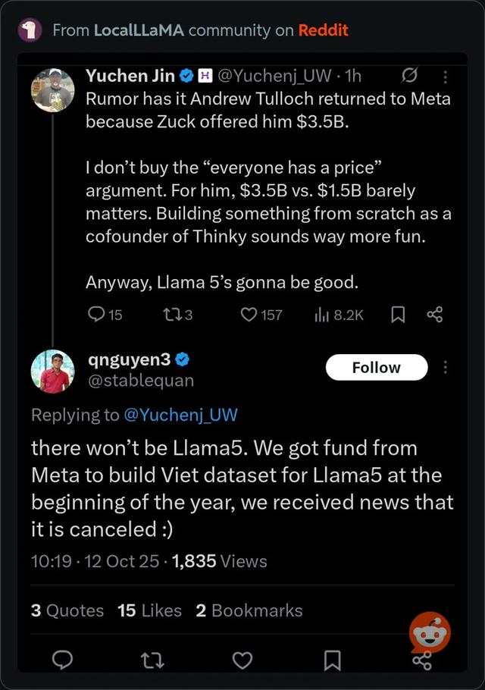Reply to qnguyen3's tweet
The width and height of the screenshot is (485, 690).
[x=62, y=660]
